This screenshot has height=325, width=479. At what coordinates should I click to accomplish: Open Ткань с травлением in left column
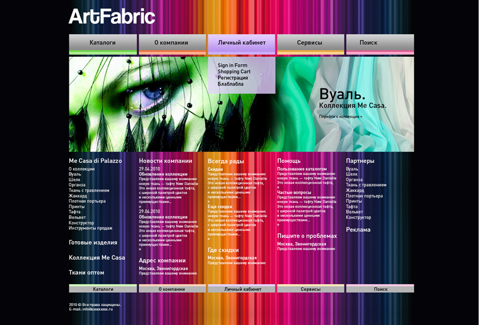[x=89, y=190]
